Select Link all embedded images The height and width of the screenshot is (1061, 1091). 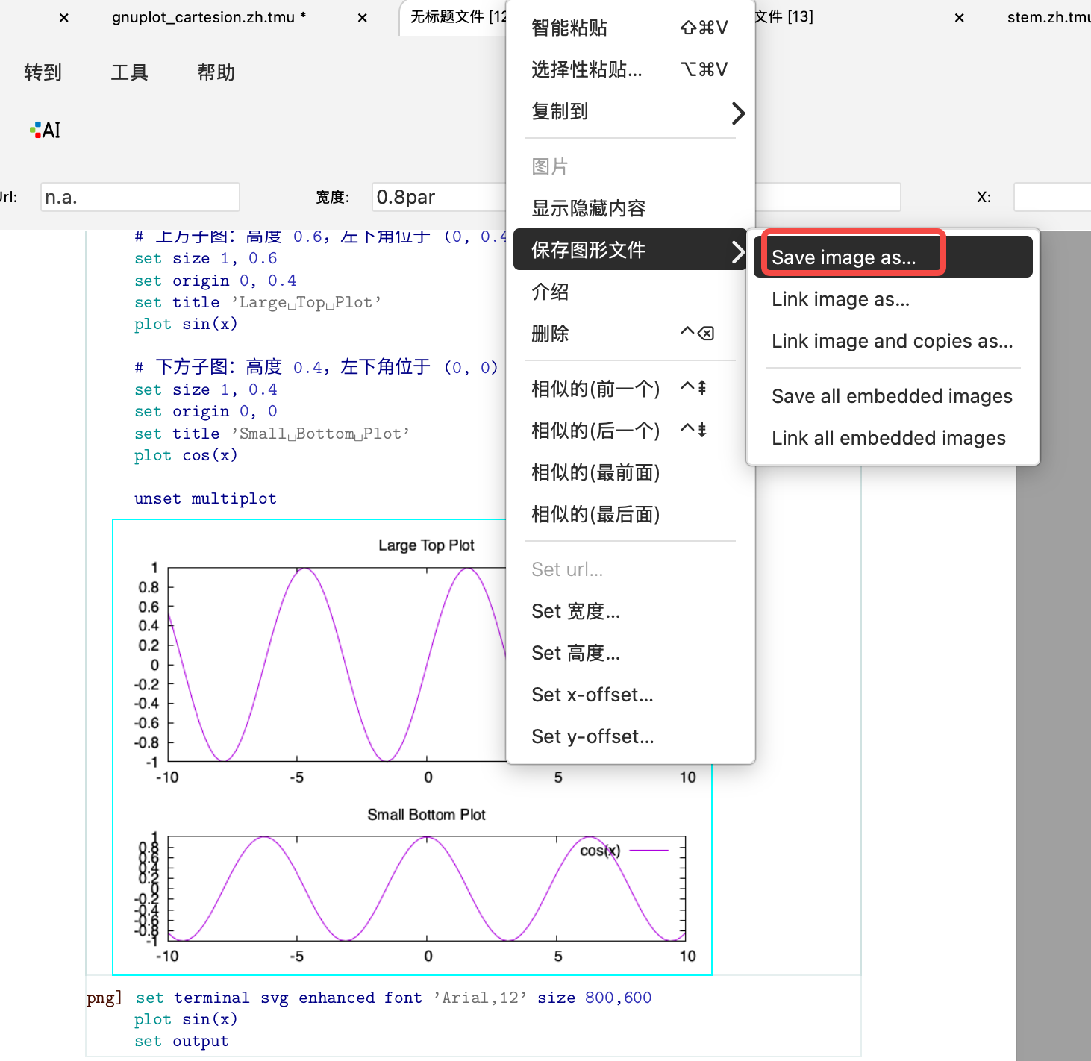tap(888, 438)
